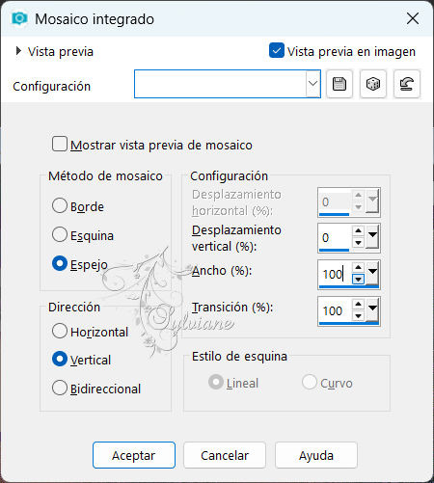
Task: Toggle Vista previa en imagen checkbox
Action: pos(277,51)
